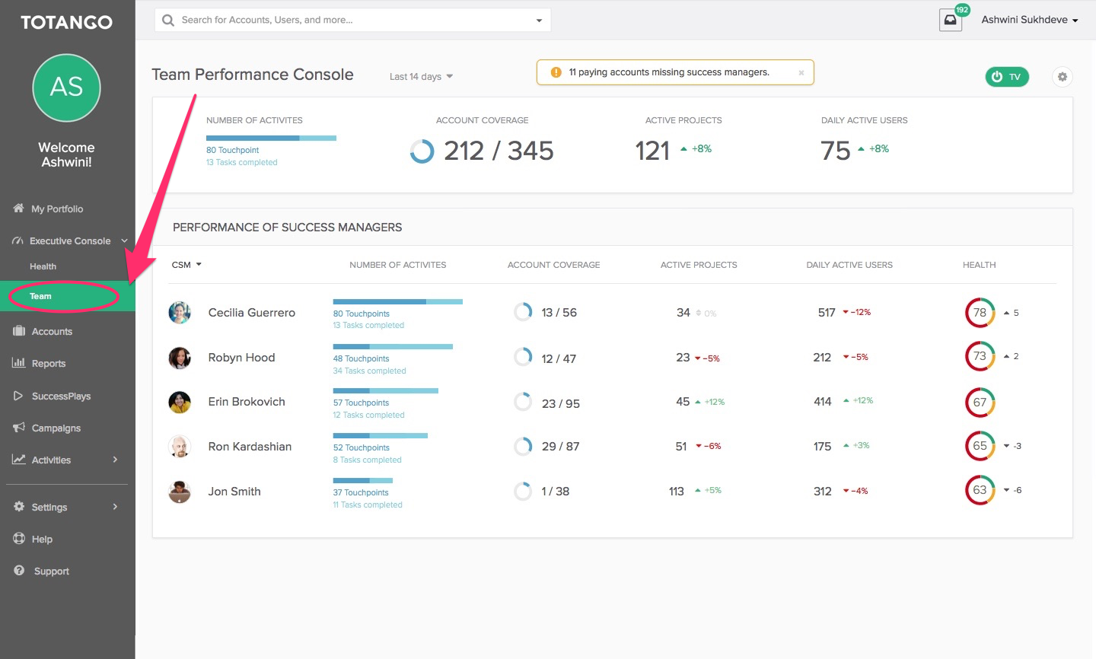
Task: Open Reports in the sidebar
Action: point(49,363)
